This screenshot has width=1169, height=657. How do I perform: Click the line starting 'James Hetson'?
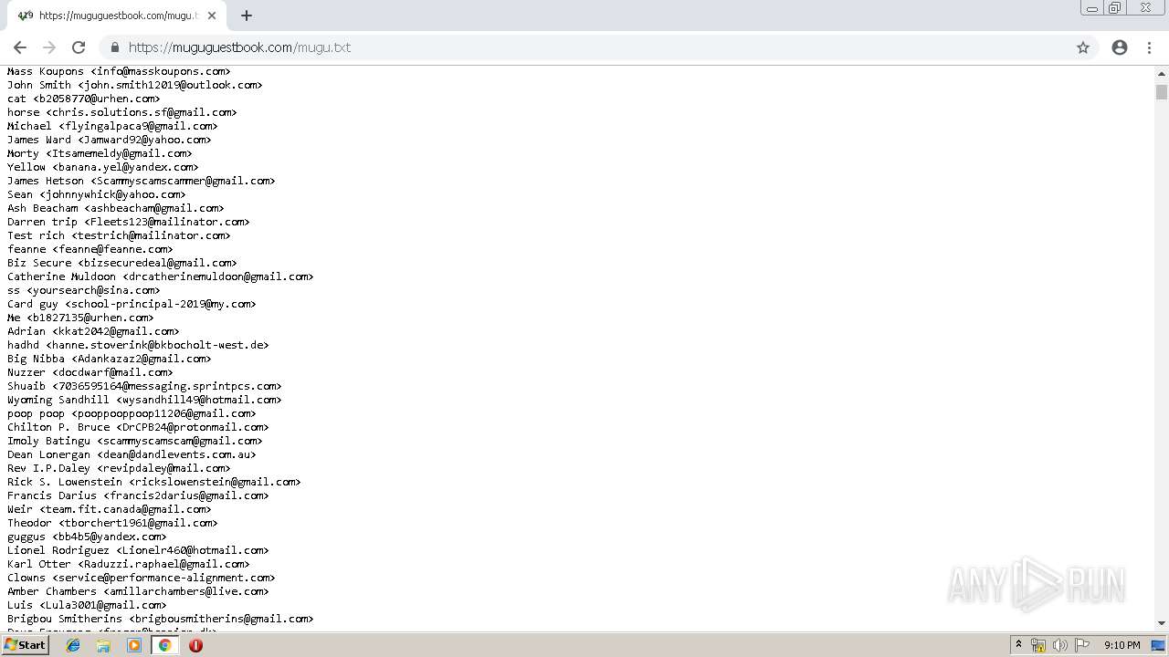click(x=142, y=181)
